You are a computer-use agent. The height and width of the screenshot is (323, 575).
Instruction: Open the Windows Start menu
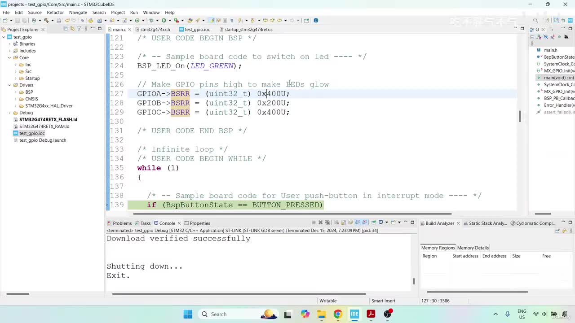[188, 314]
